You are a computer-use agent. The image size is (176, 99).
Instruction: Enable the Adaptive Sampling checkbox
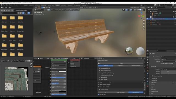(x=153, y=76)
